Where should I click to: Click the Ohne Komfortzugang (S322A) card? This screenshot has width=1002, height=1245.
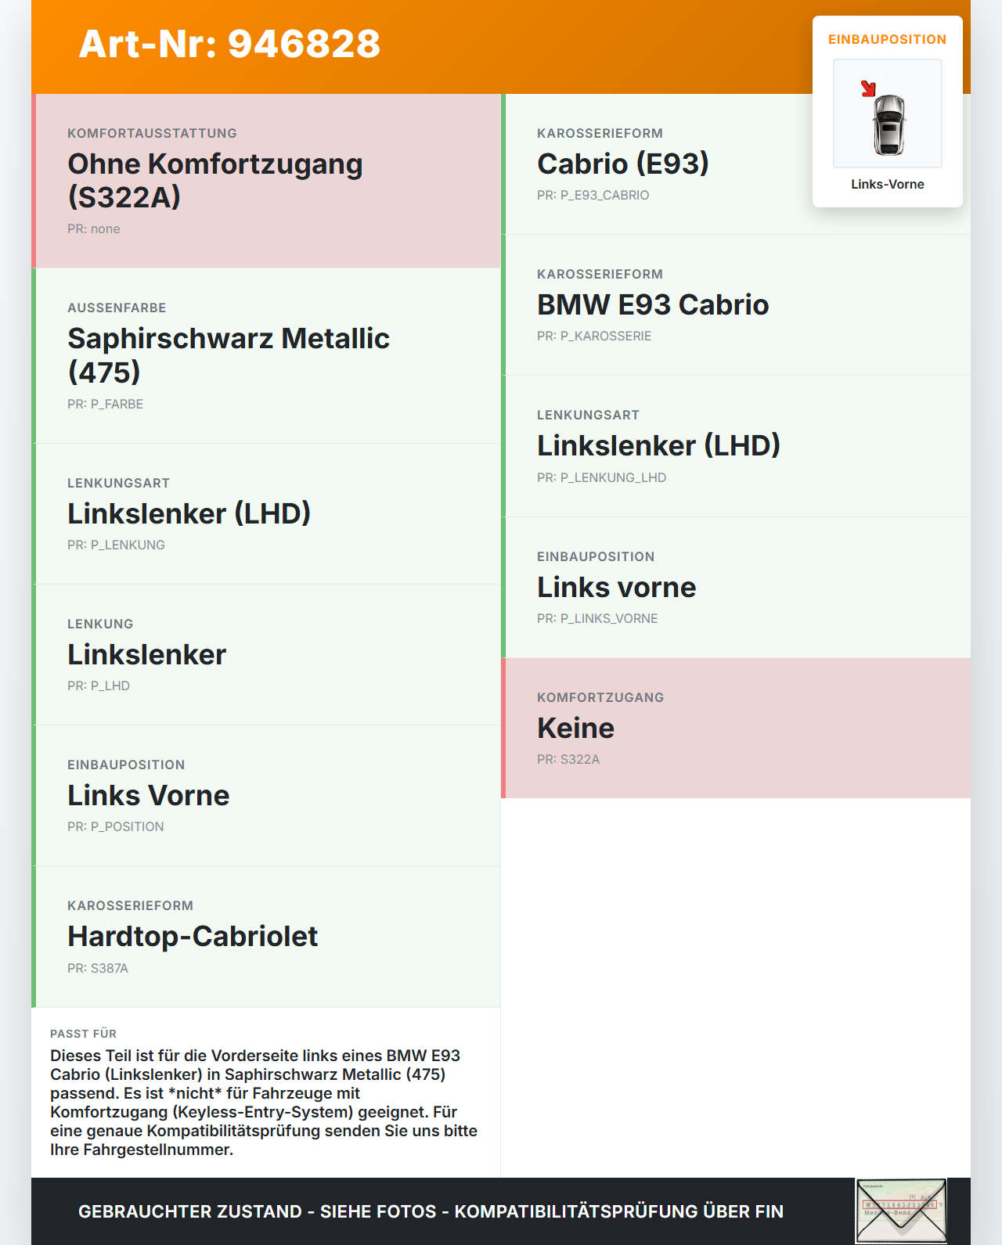coord(266,181)
